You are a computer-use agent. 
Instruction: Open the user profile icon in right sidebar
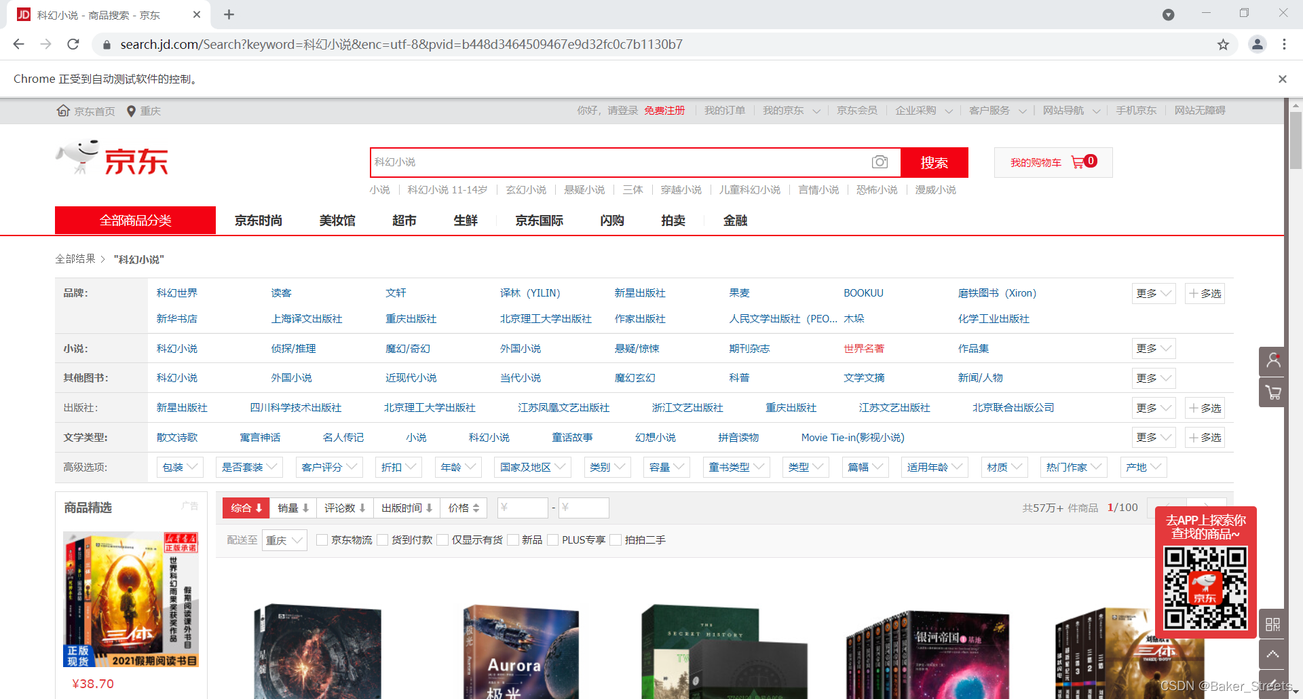(x=1272, y=361)
